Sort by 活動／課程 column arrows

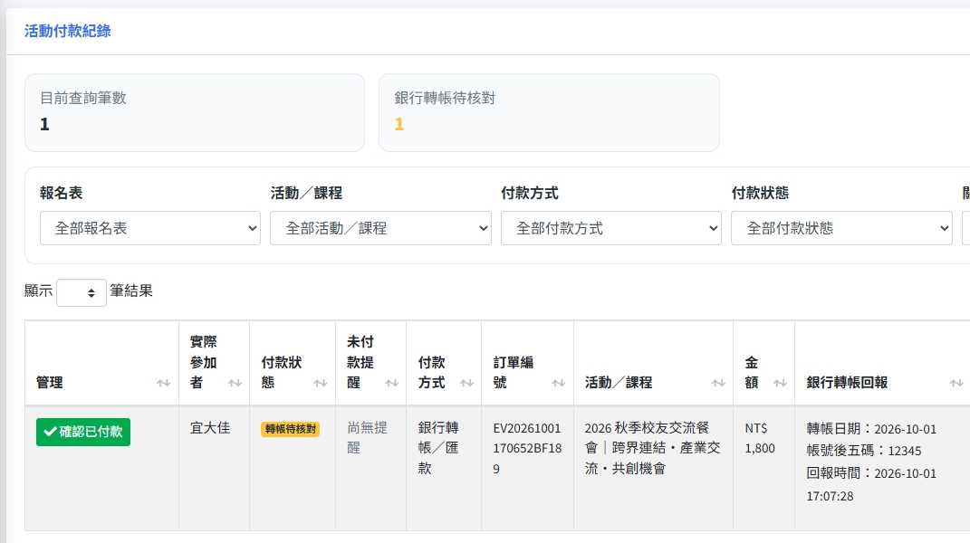[718, 384]
